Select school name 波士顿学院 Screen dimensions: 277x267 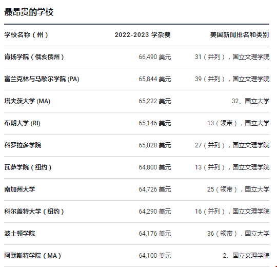[19, 234]
